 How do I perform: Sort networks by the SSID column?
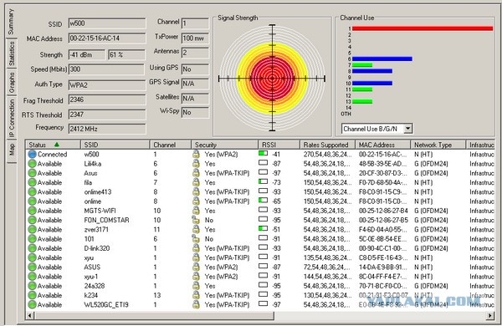[x=115, y=145]
